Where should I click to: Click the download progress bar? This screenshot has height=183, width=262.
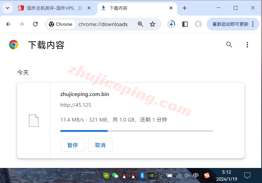[137, 131]
